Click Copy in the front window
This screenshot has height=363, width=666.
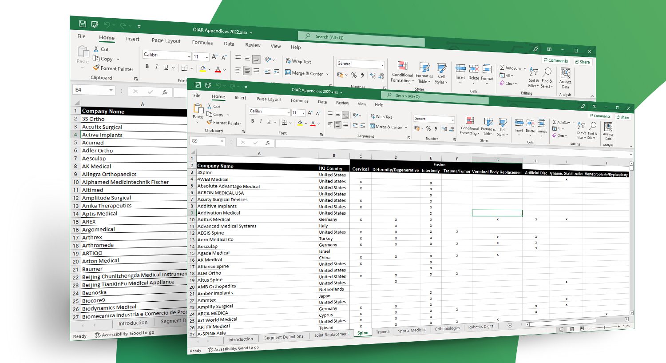tap(215, 115)
